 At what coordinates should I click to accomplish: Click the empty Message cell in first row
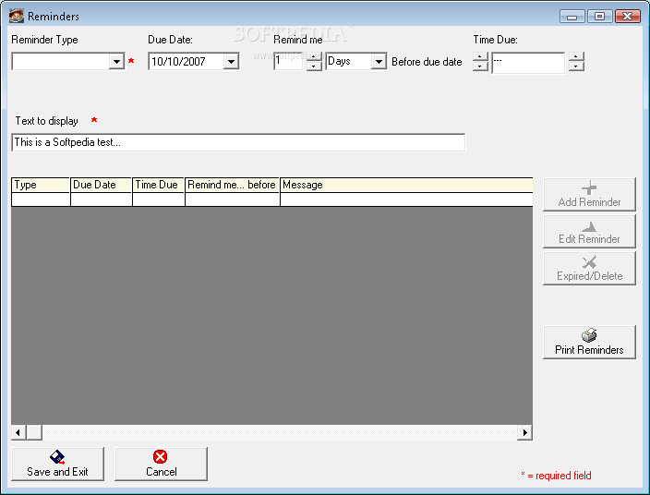click(406, 199)
